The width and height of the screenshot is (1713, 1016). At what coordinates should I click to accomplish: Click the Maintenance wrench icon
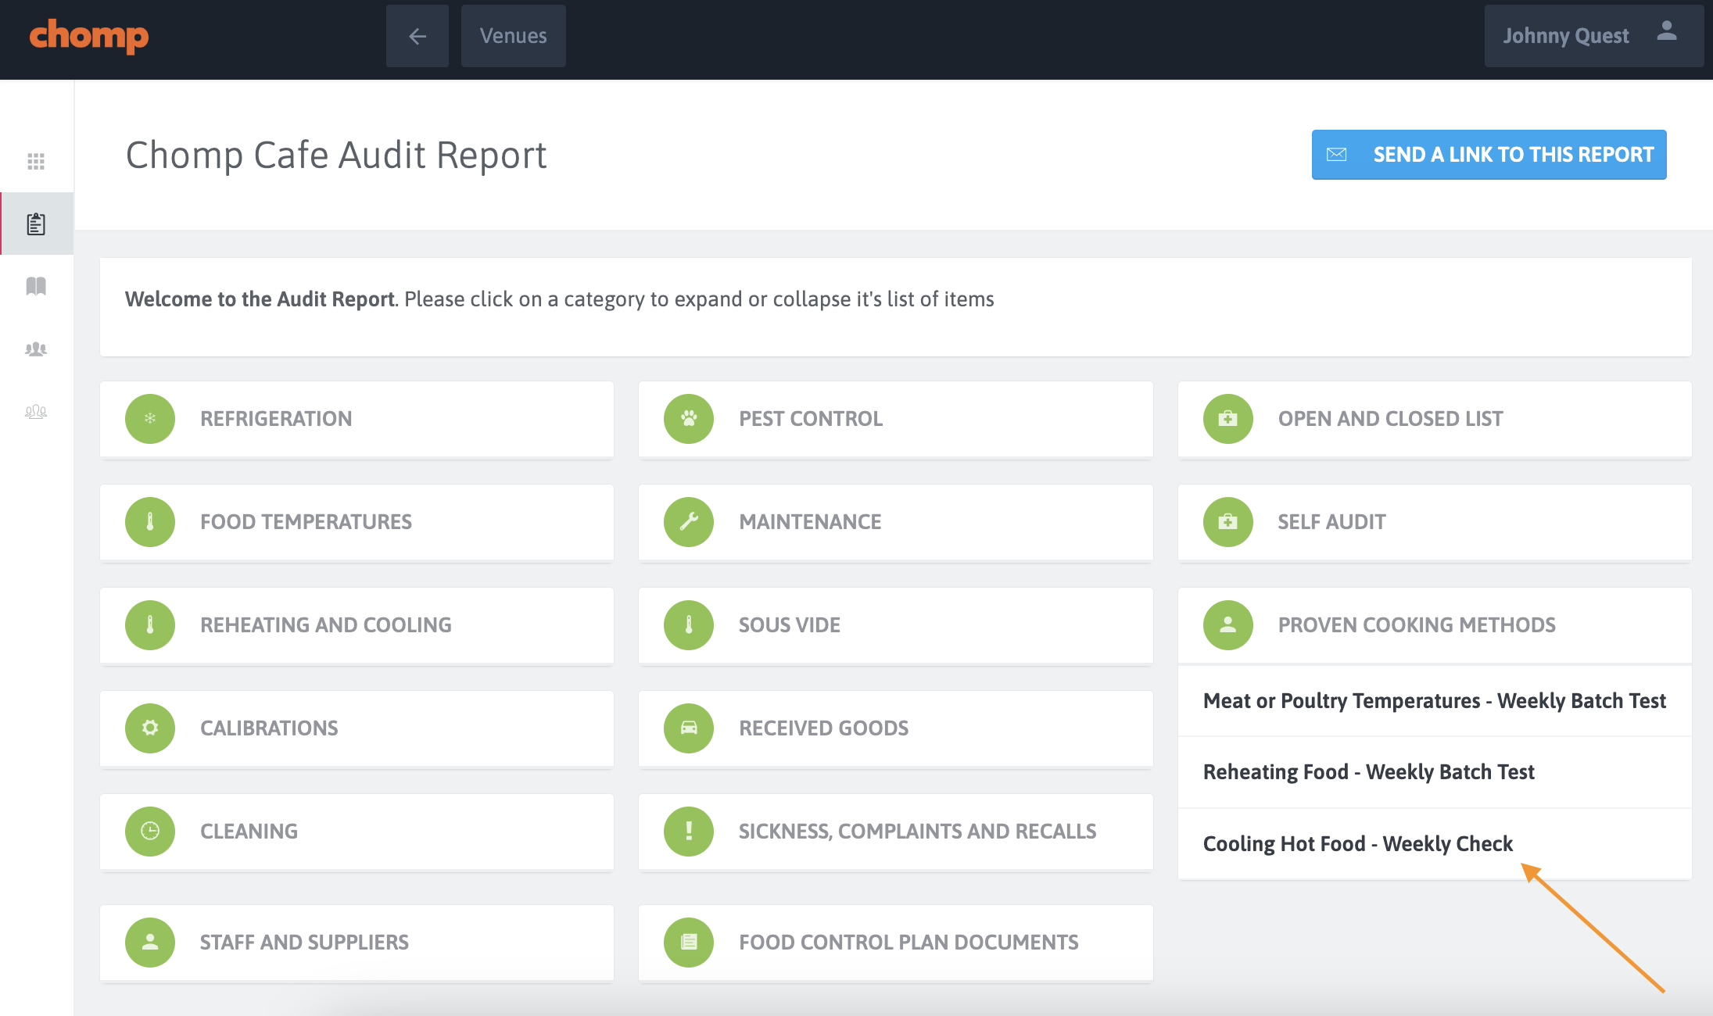tap(689, 522)
